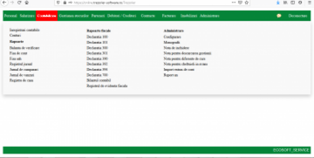Open the Facturare menu
The height and width of the screenshot is (158, 314).
pos(169,16)
